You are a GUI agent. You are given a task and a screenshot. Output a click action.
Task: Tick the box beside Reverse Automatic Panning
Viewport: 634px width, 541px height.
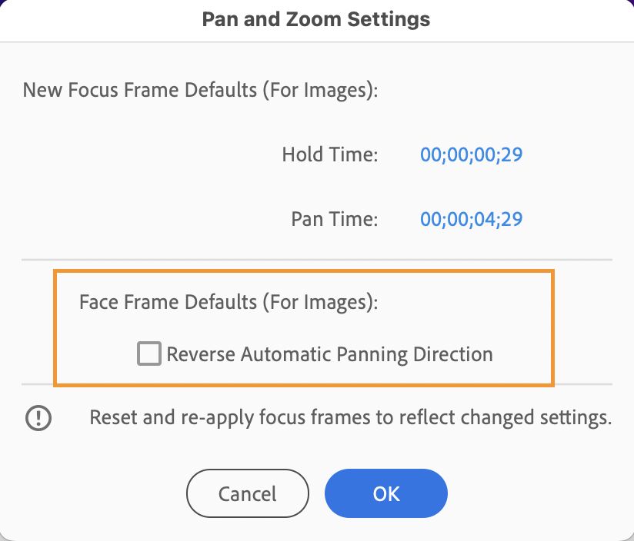(149, 353)
